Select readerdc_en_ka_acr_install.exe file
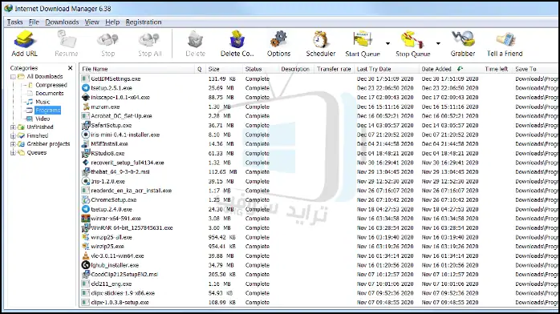The height and width of the screenshot is (314, 560). click(x=131, y=191)
